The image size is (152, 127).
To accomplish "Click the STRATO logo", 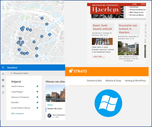I will tap(78, 71).
